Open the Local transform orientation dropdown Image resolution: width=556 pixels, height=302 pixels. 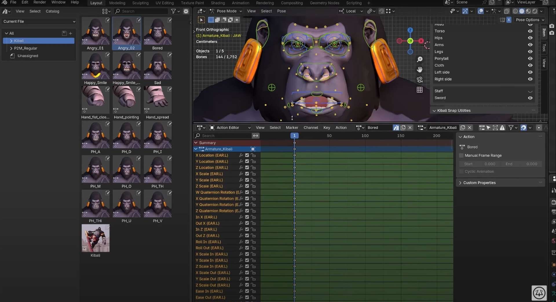pos(351,11)
